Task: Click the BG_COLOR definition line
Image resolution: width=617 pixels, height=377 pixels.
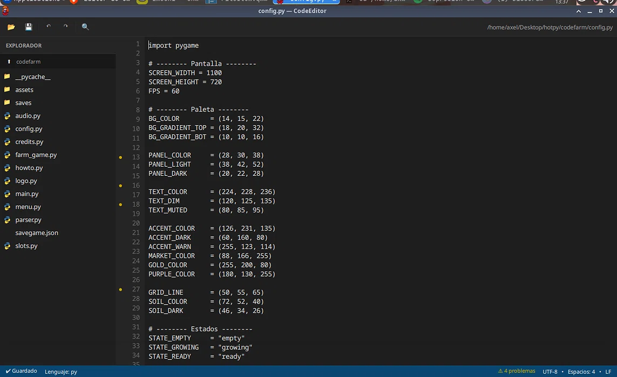Action: point(206,118)
